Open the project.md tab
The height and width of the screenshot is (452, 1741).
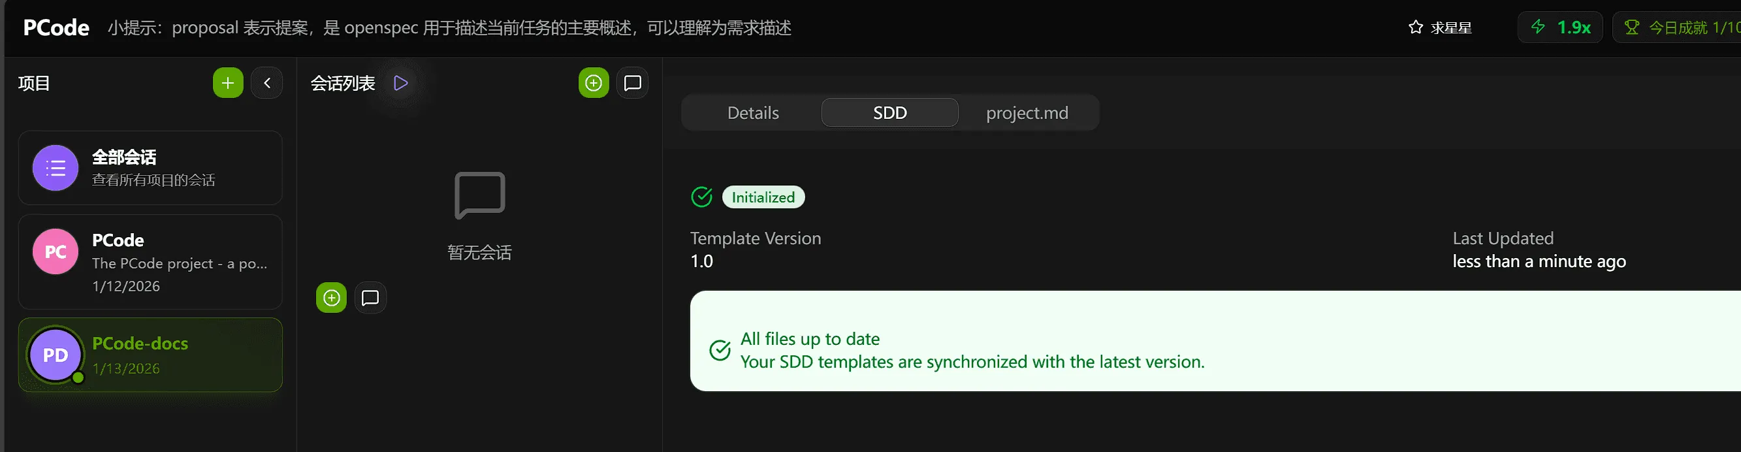pyautogui.click(x=1026, y=112)
